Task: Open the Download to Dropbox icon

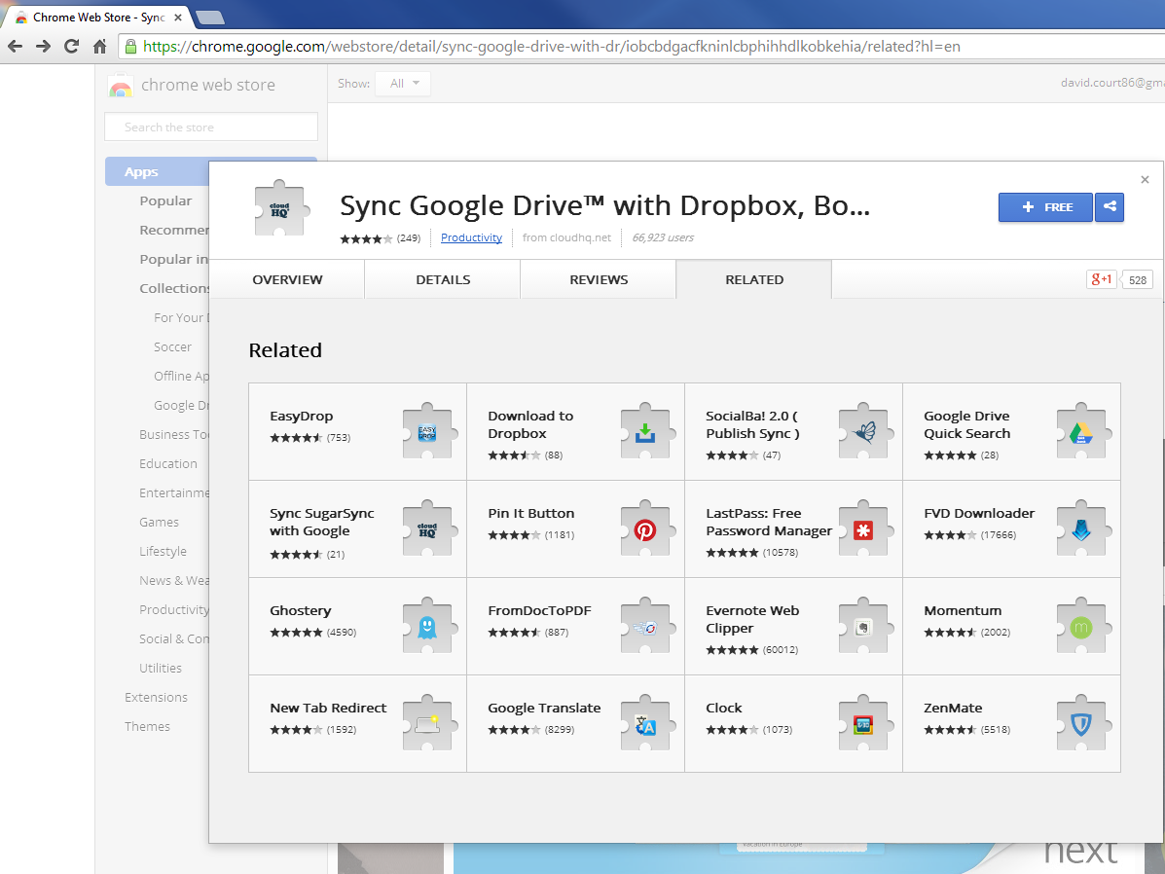Action: pyautogui.click(x=645, y=432)
